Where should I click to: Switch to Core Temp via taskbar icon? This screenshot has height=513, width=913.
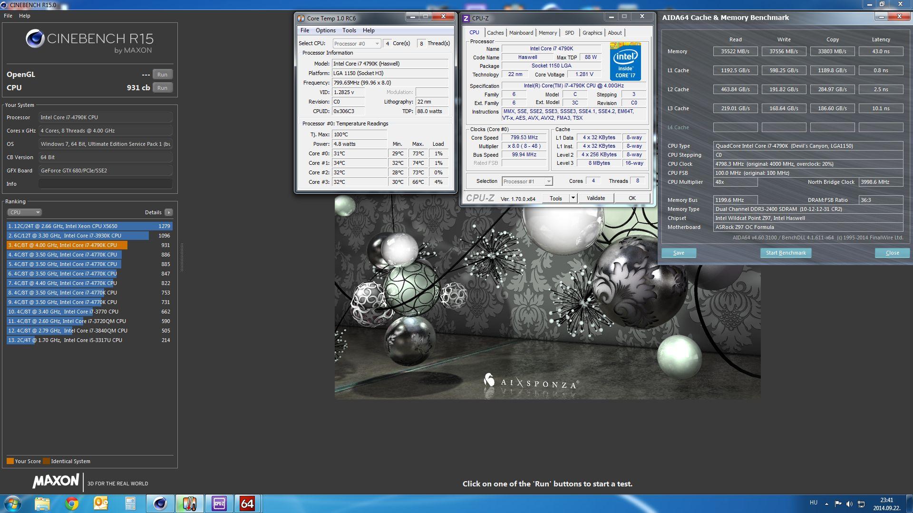click(189, 503)
